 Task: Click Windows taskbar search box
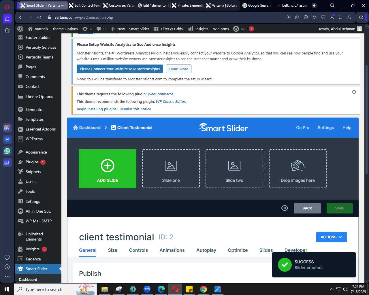[x=55, y=289]
